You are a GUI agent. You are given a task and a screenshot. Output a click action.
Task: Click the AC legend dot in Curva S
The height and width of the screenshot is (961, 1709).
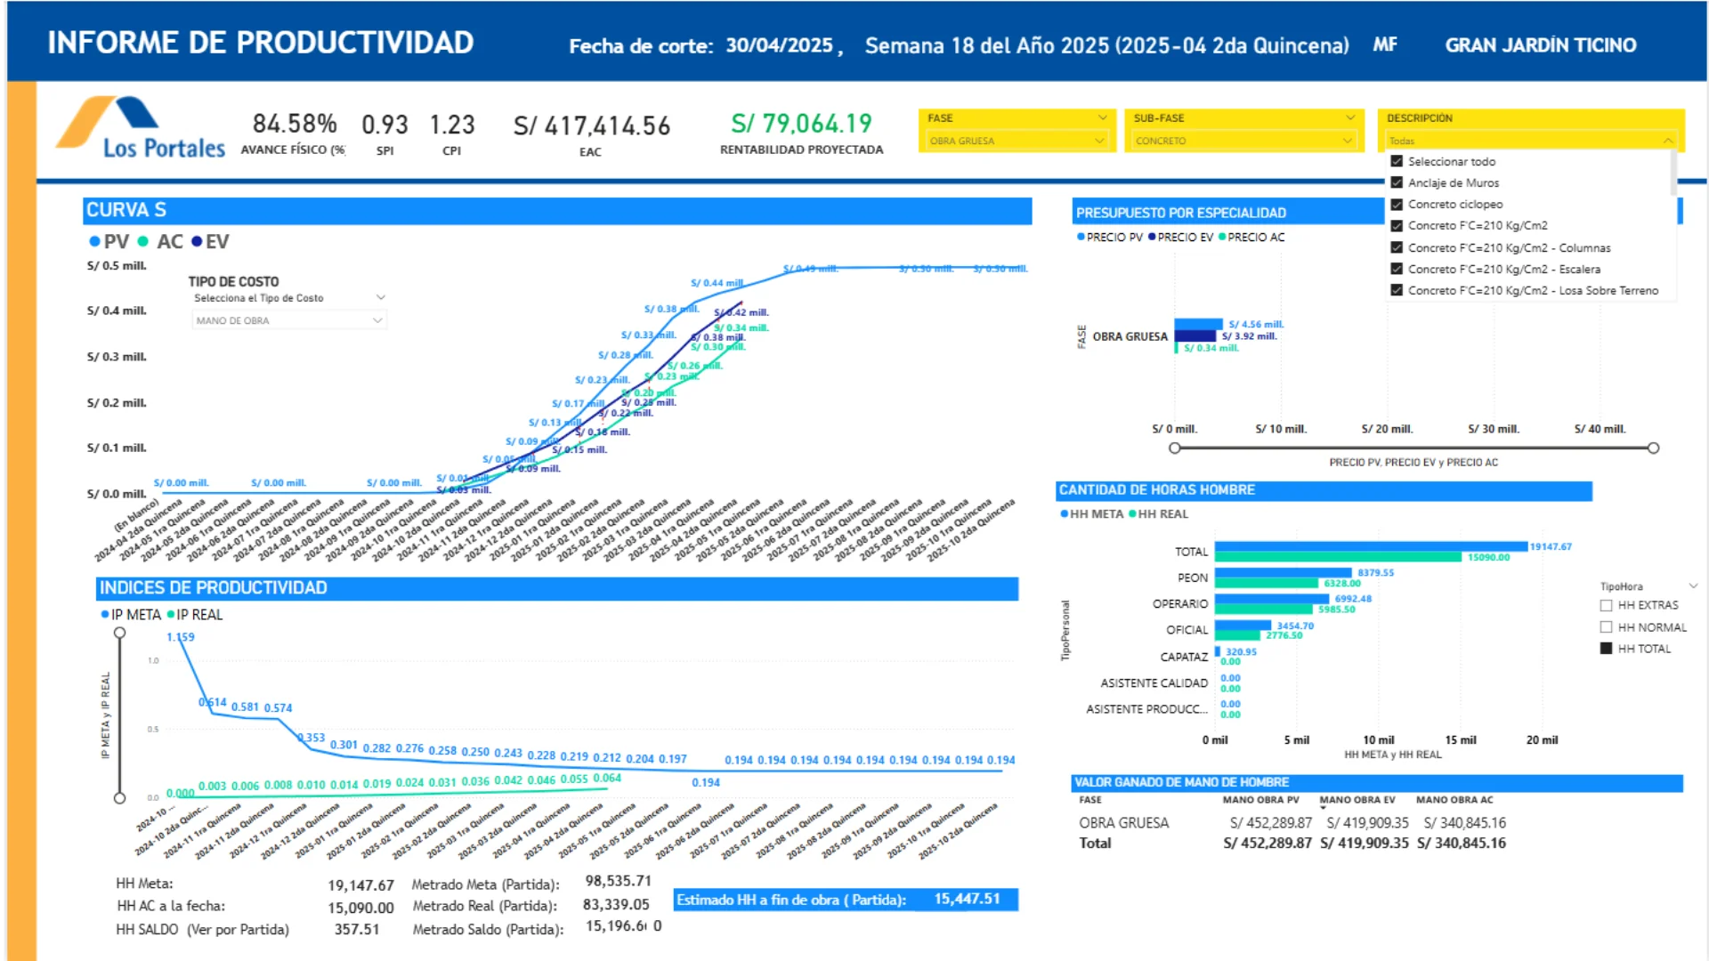tap(143, 241)
